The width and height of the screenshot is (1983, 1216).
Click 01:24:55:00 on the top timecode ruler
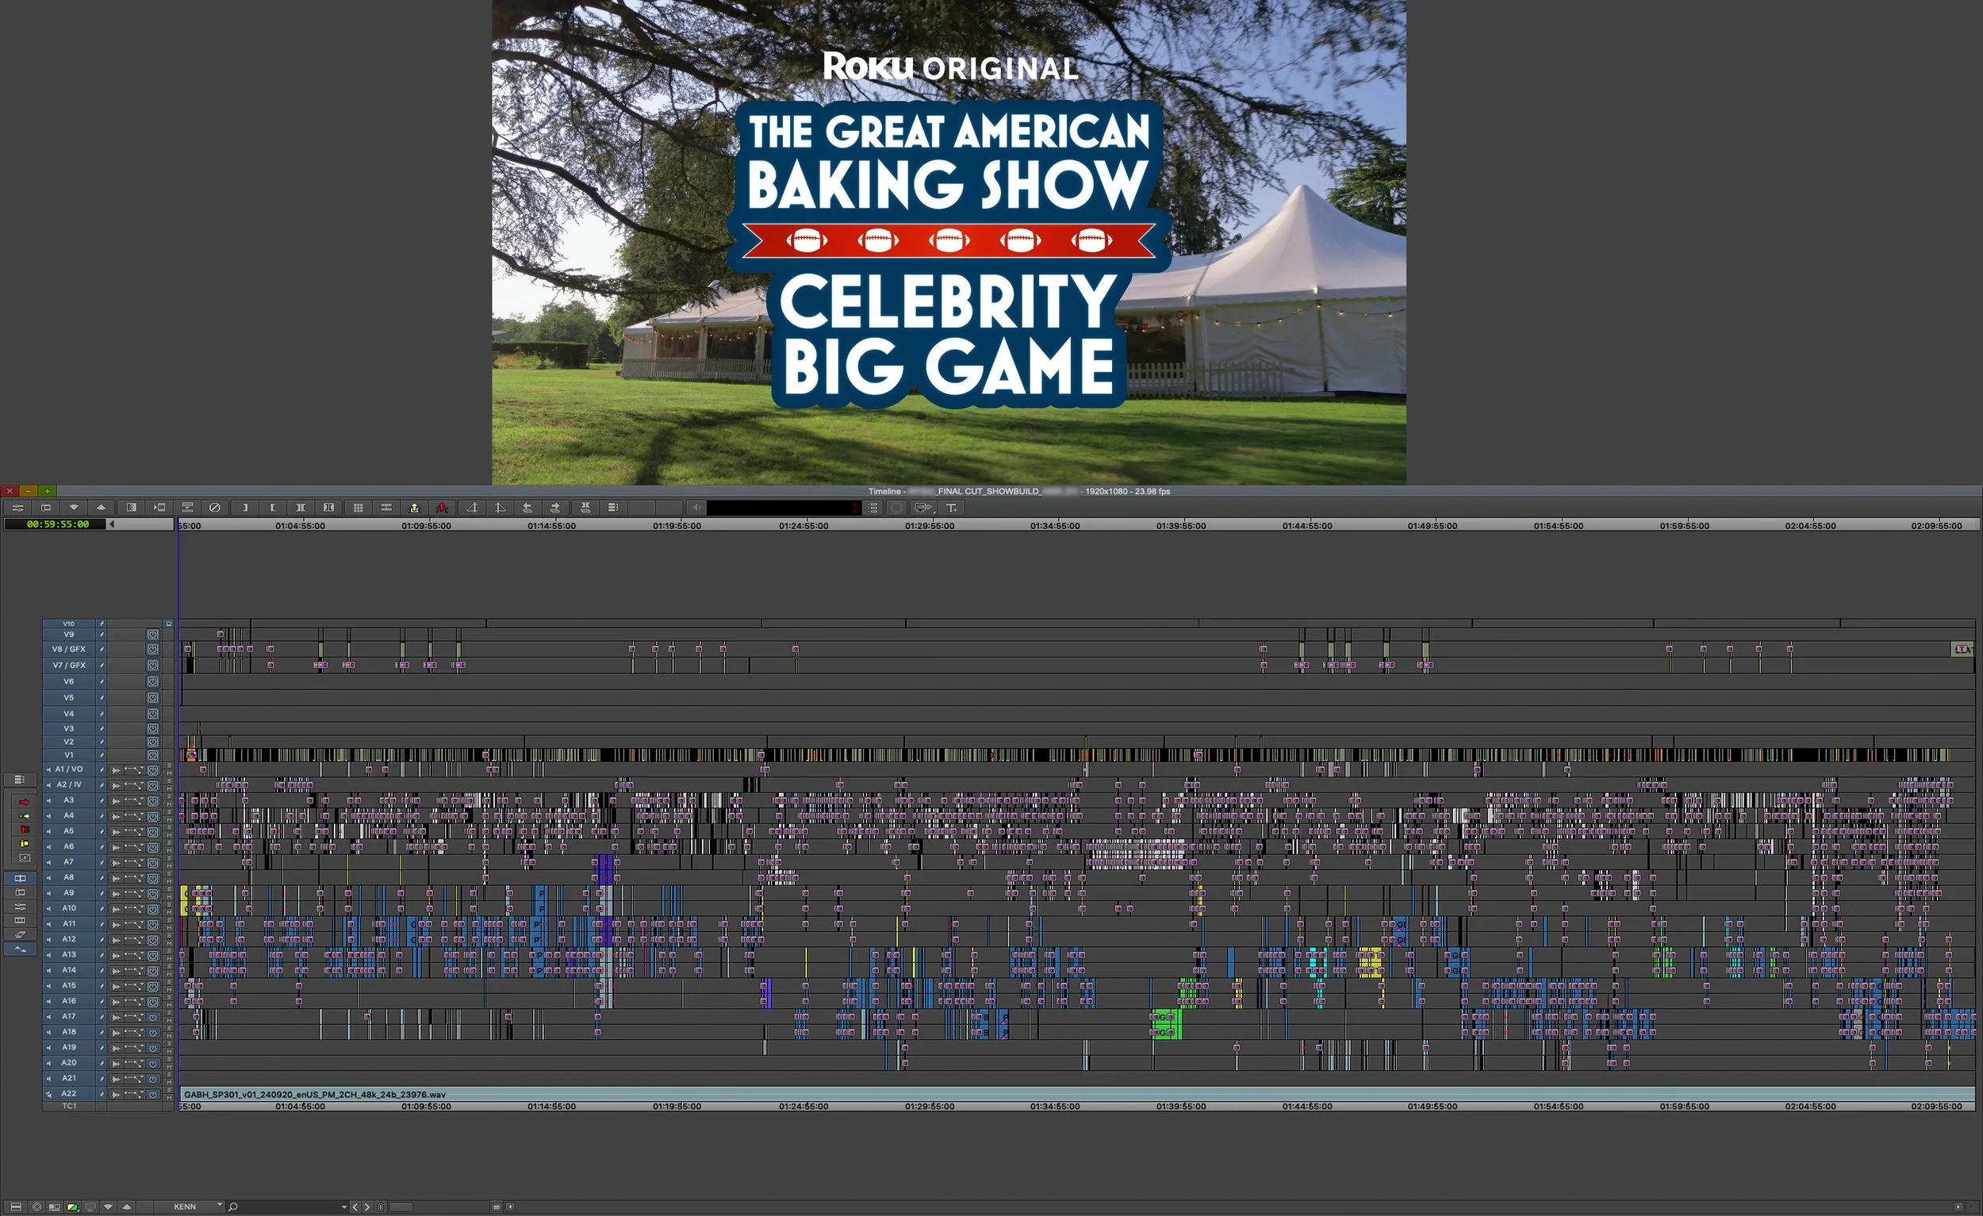coord(804,526)
